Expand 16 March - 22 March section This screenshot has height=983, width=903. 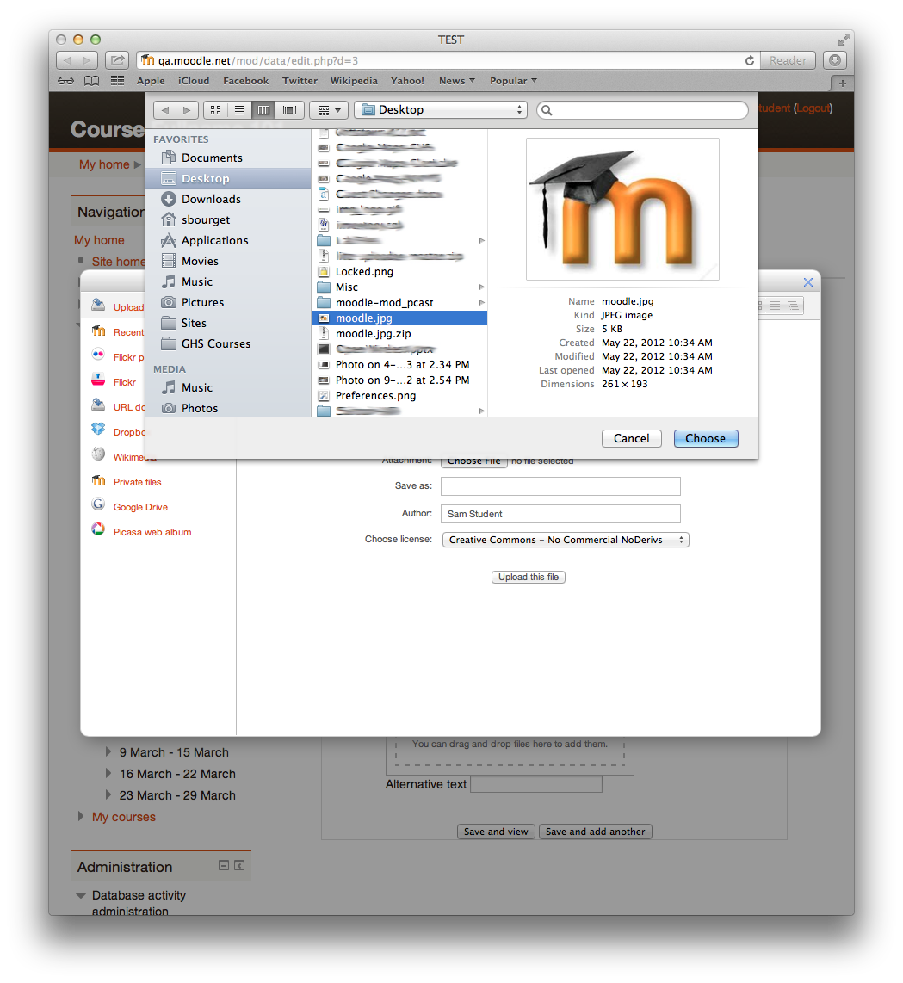pyautogui.click(x=108, y=773)
